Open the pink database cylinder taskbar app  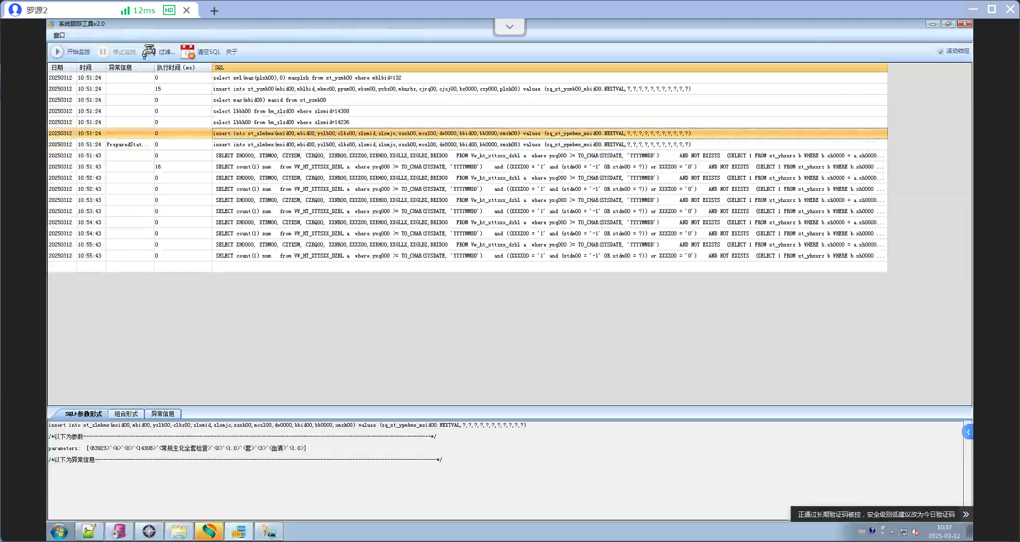pos(119,531)
